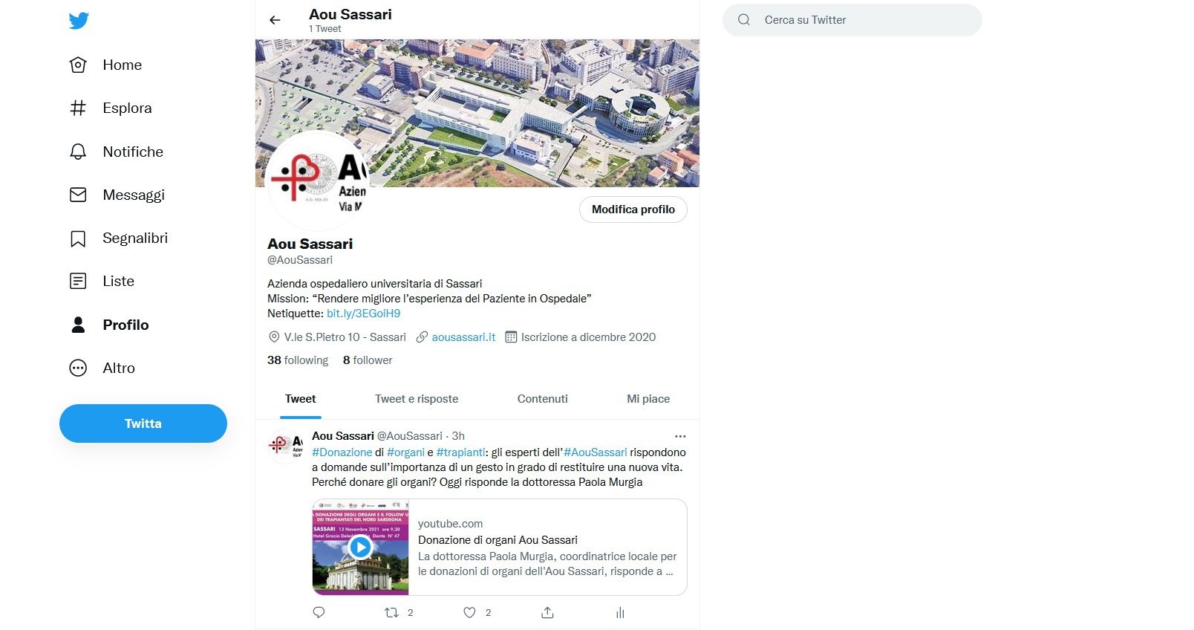
Task: Click the Modifica profilo button
Action: pos(633,210)
